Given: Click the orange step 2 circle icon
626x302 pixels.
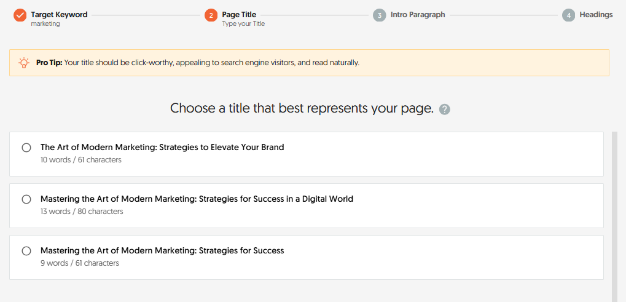Looking at the screenshot, I should tap(211, 15).
